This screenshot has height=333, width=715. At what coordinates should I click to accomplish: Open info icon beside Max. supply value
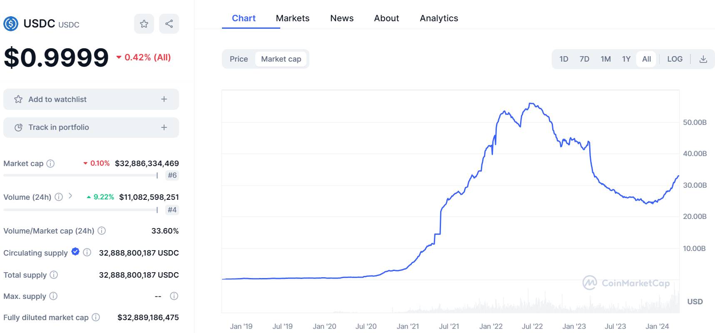point(174,296)
